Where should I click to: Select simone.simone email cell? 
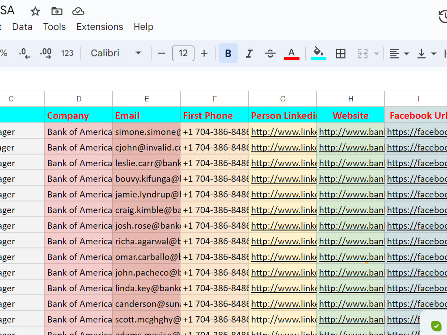tap(147, 132)
